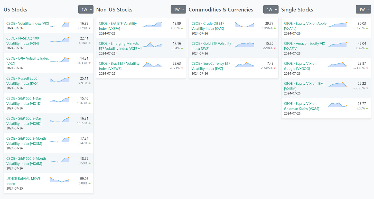Click the VIX6M sparkline chart
The height and width of the screenshot is (199, 374).
(60, 160)
